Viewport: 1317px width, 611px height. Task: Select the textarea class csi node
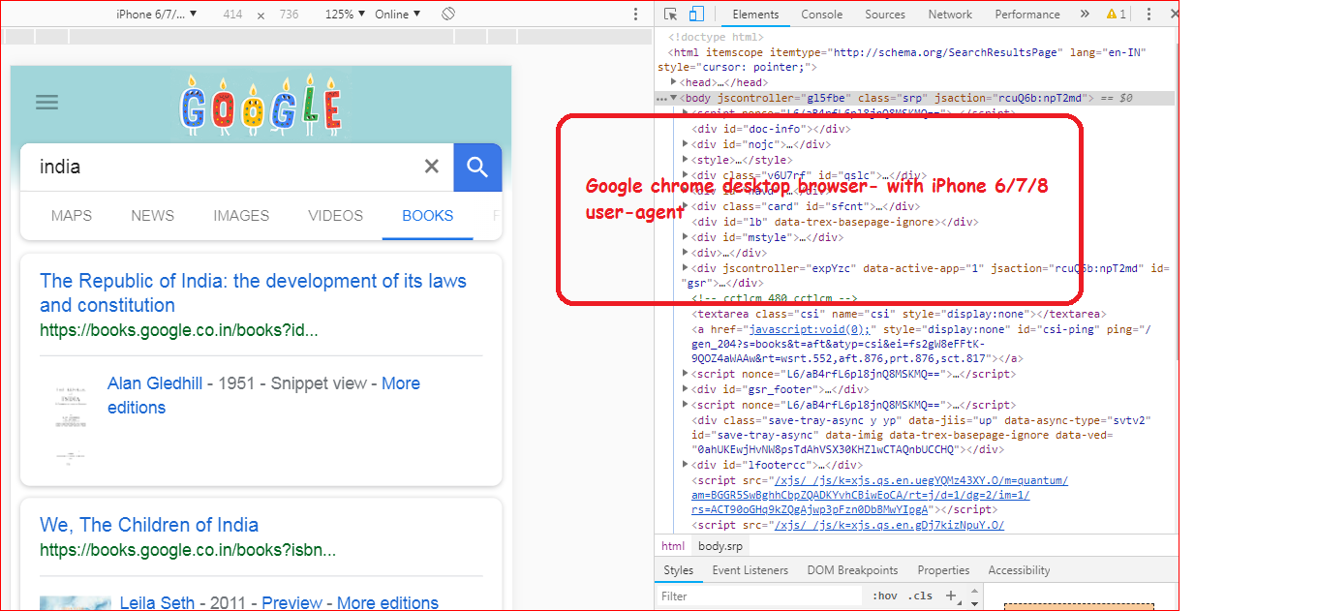coord(899,314)
